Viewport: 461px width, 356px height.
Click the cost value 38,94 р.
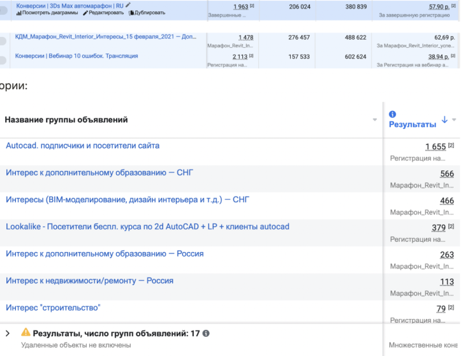pos(438,57)
